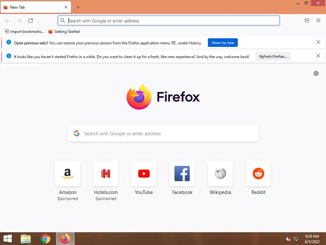This screenshot has height=245, width=326.
Task: Click the Facebook label text
Action: coord(182,192)
